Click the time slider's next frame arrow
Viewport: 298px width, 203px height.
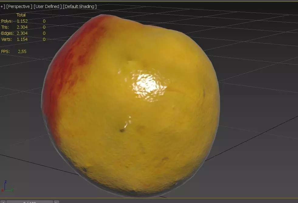(56, 202)
